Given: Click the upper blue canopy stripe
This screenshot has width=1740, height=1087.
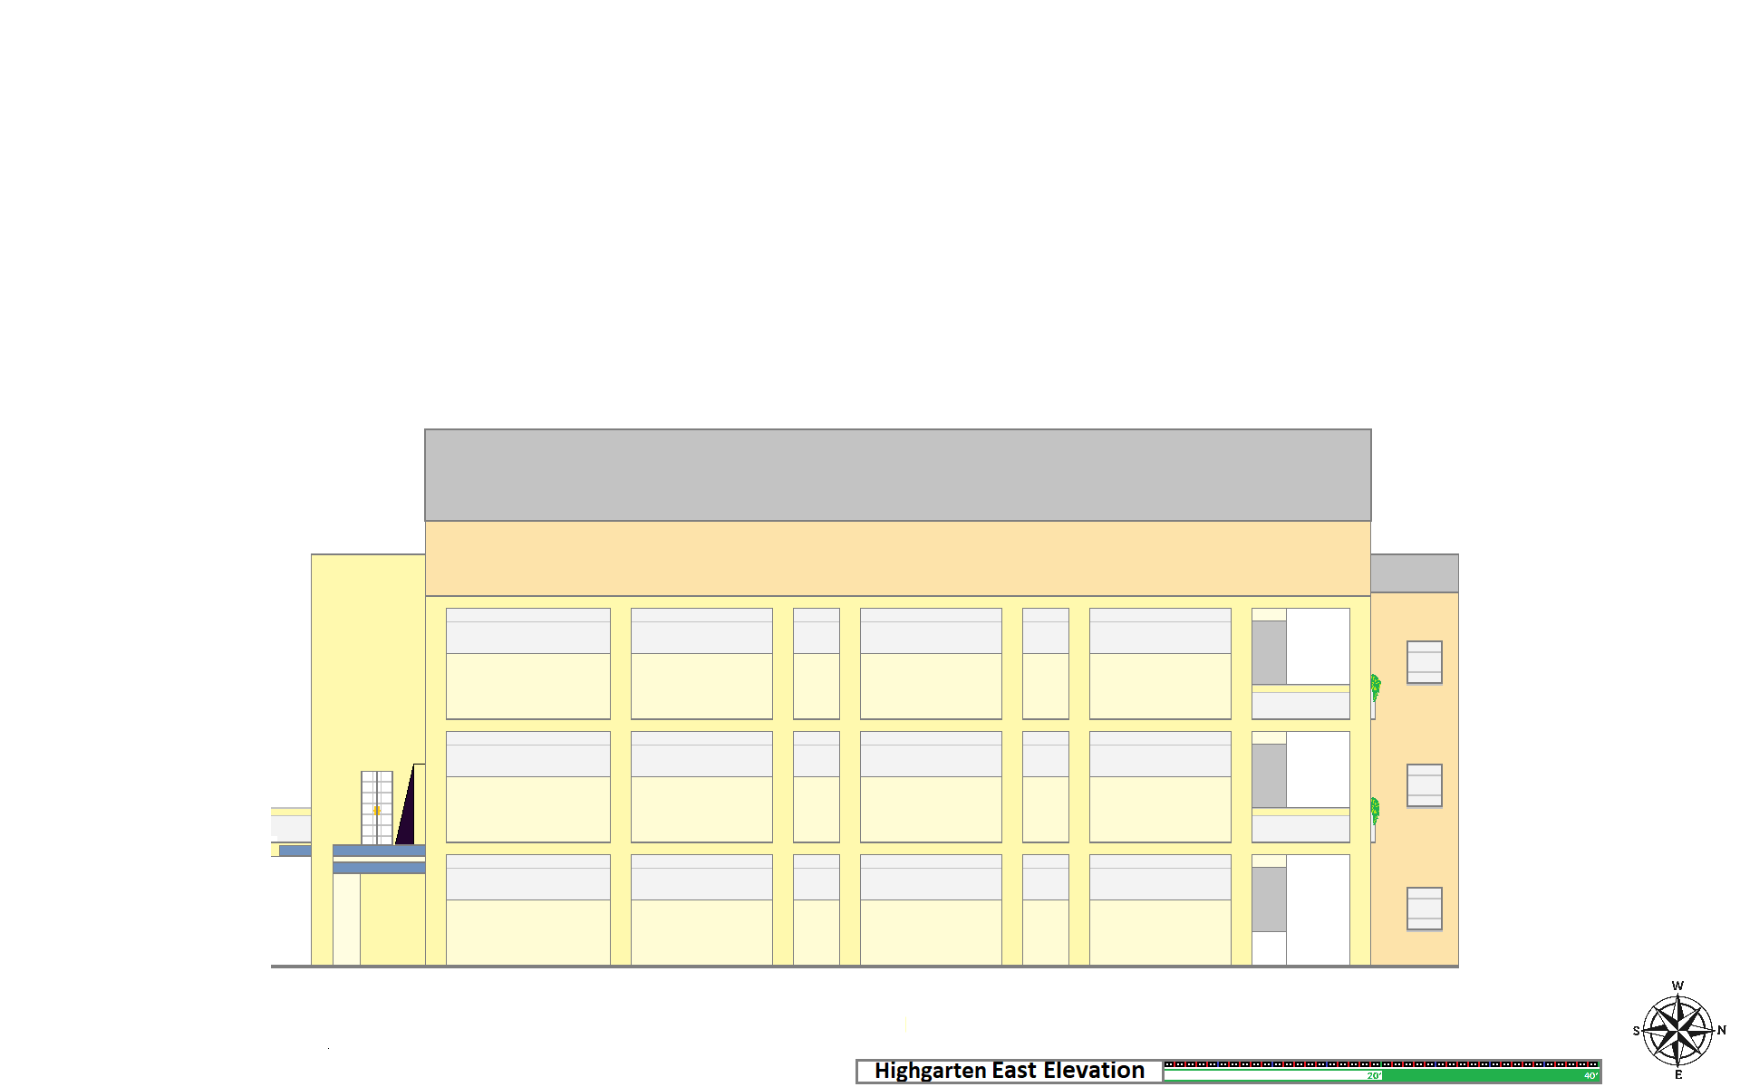Looking at the screenshot, I should 379,851.
